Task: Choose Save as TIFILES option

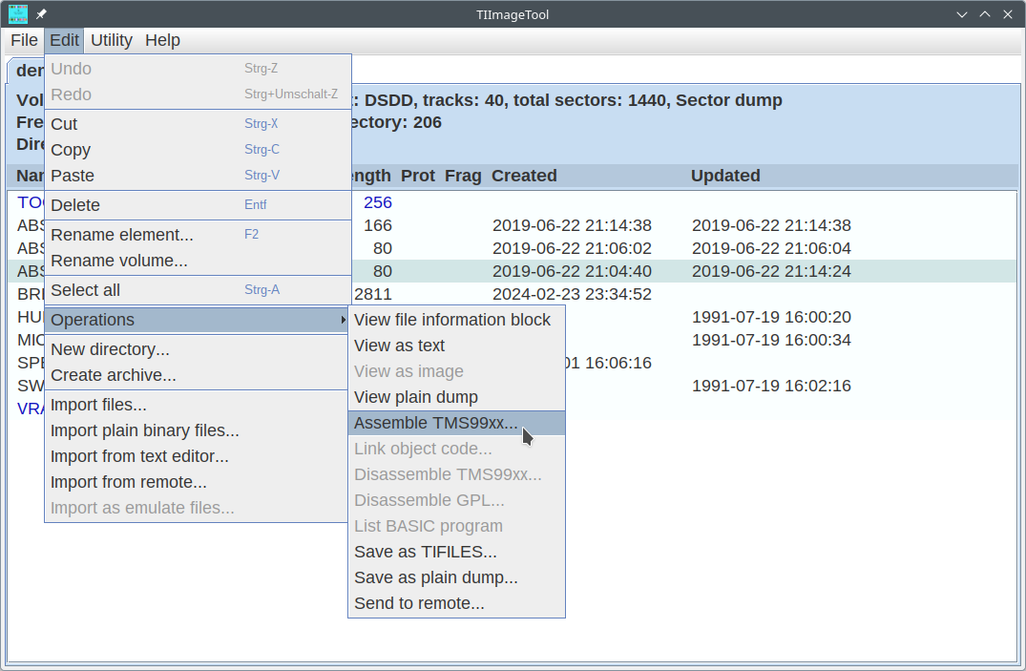Action: 425,552
